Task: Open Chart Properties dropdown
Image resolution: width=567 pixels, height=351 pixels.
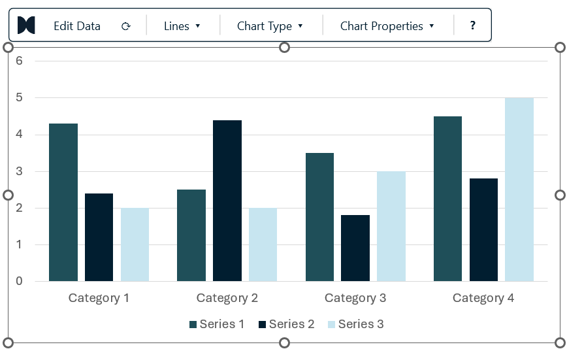Action: [387, 26]
